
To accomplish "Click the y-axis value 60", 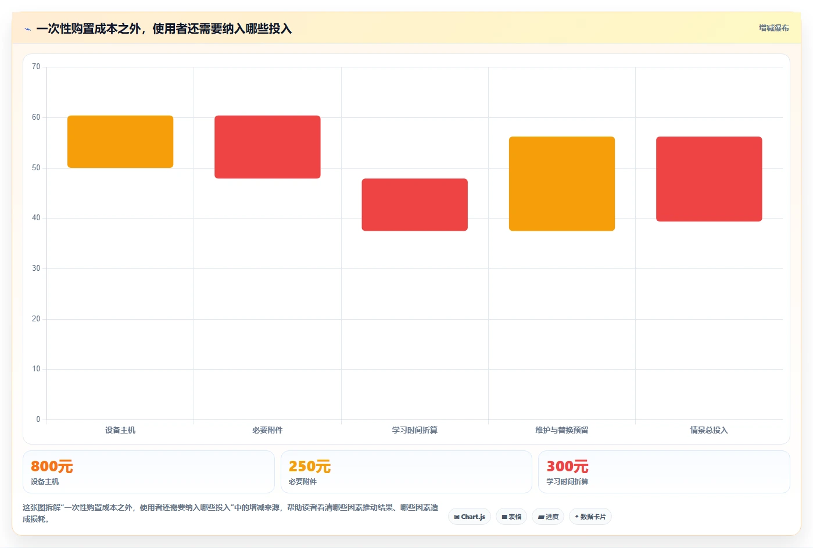I will [x=36, y=117].
